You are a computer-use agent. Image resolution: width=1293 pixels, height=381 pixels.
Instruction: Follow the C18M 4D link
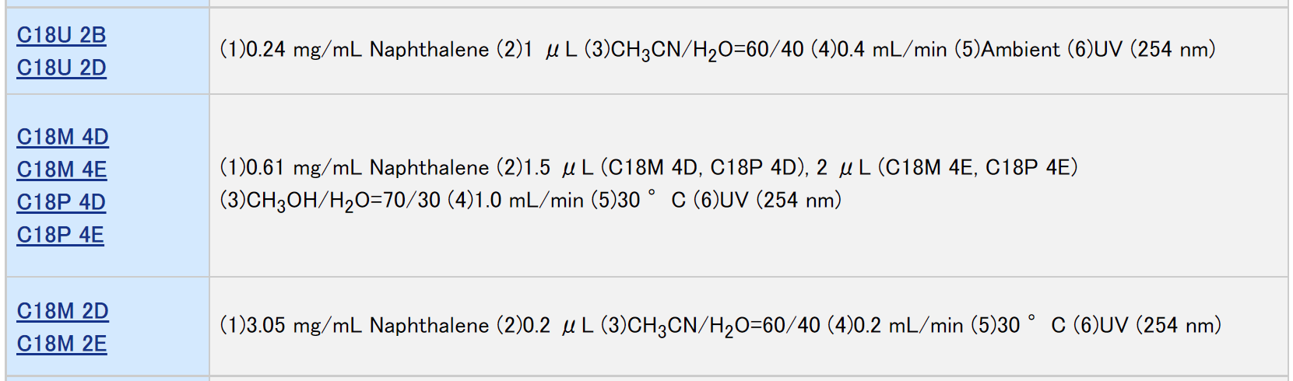(x=62, y=137)
